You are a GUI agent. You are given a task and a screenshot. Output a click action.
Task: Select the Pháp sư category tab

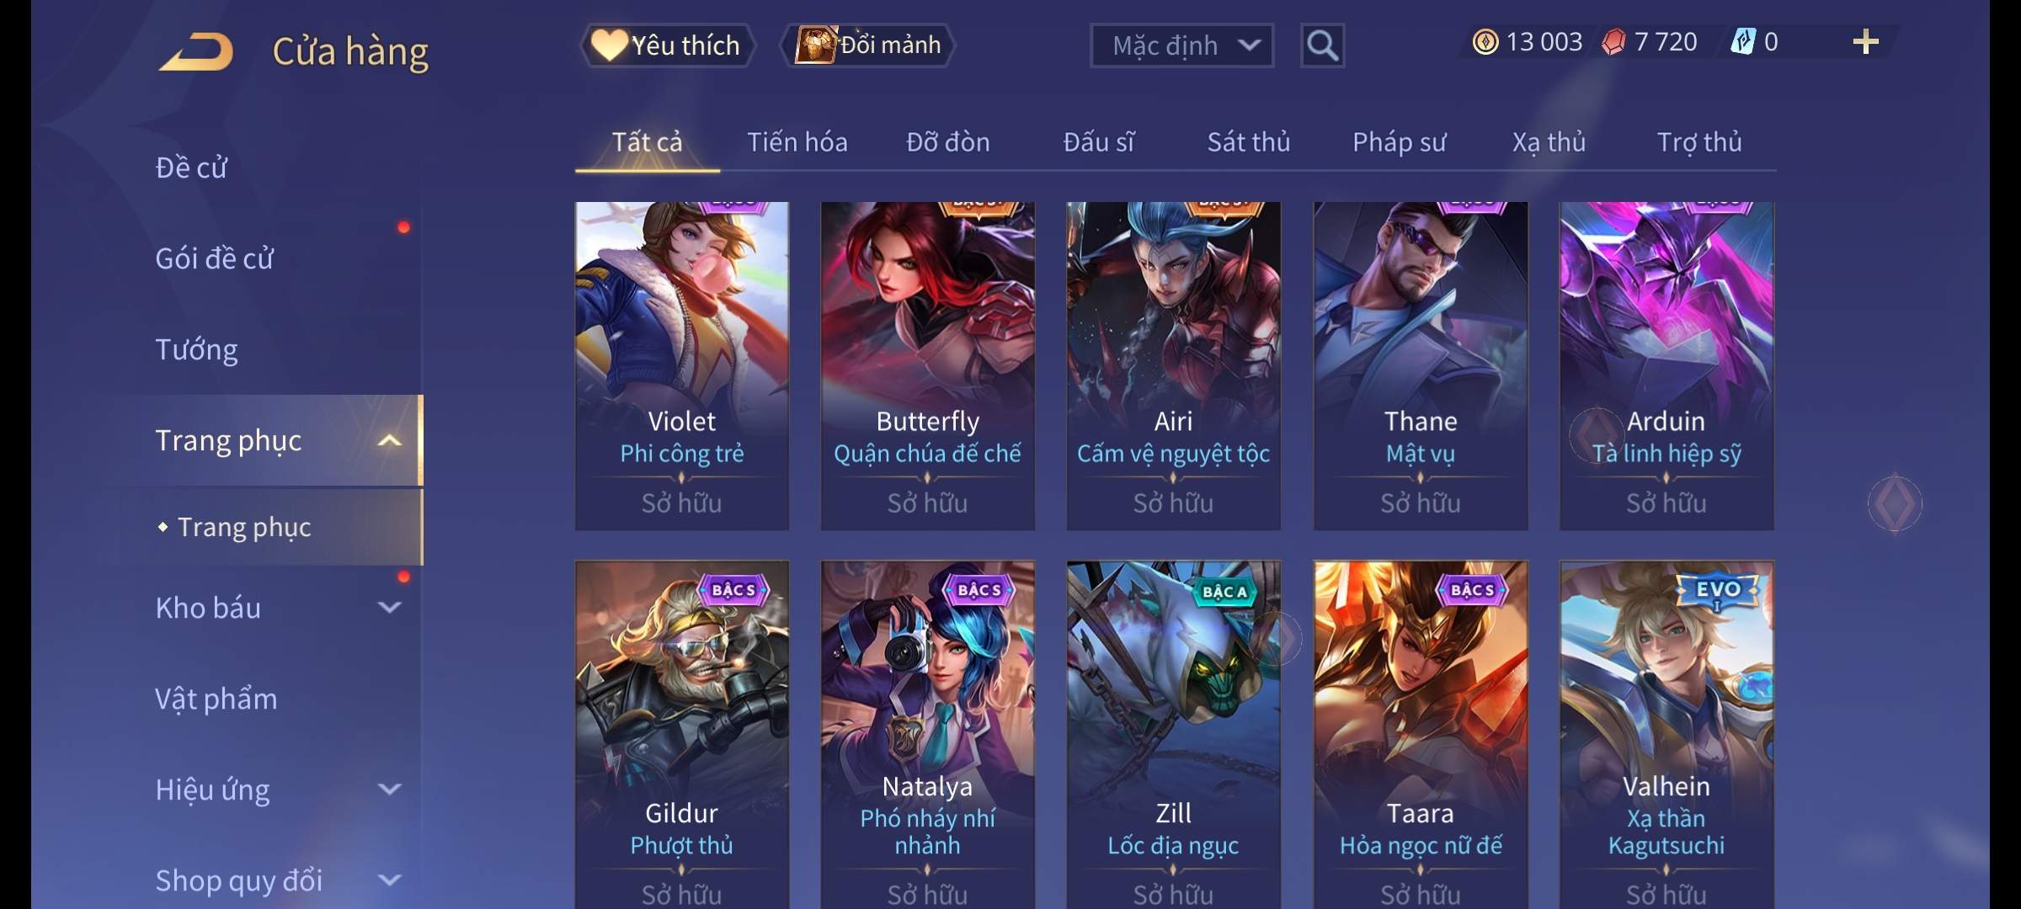1399,142
